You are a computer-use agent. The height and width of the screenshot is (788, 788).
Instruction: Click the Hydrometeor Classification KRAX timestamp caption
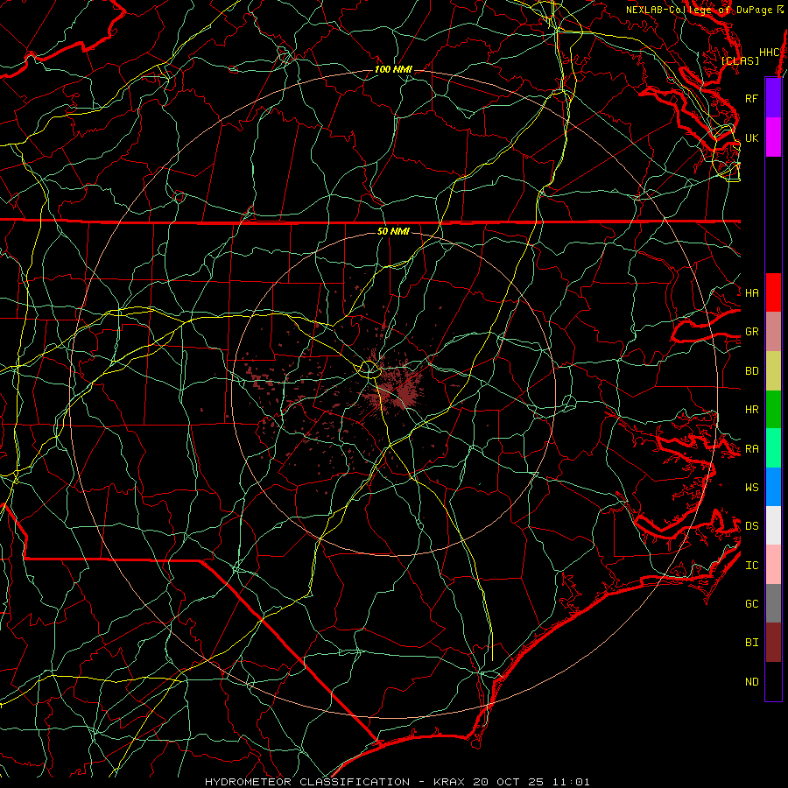click(397, 782)
